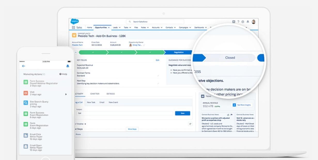The height and width of the screenshot is (160, 318).
Task: Open the Wall St. advances news headline
Action: (245, 119)
